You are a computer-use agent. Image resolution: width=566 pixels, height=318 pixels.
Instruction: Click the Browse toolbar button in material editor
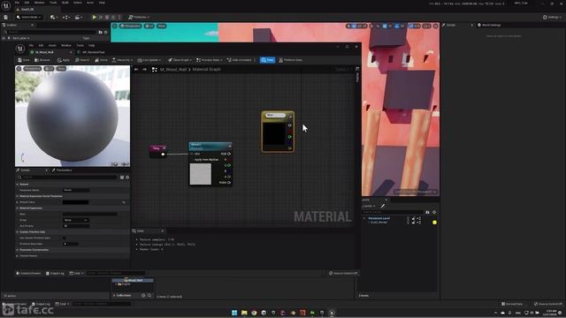click(x=42, y=60)
